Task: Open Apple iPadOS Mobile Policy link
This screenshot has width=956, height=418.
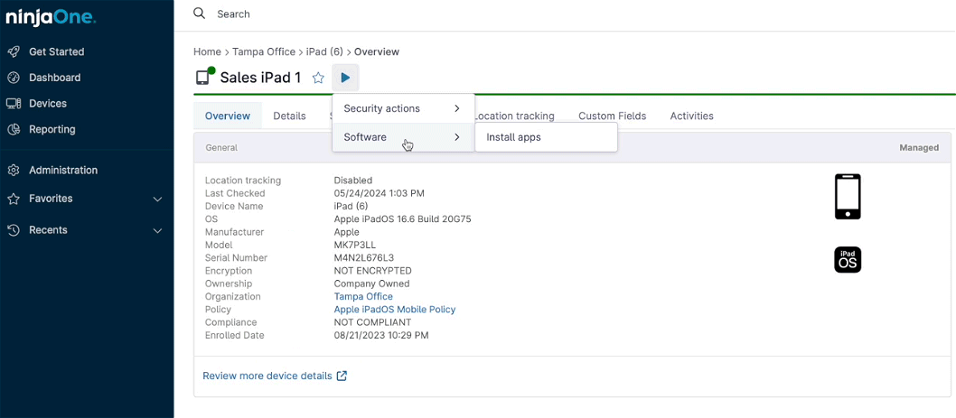Action: (x=395, y=310)
